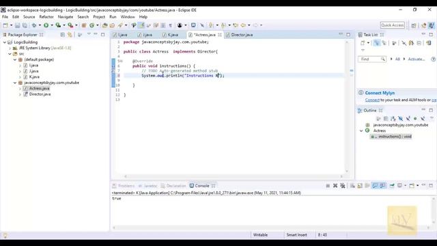Image resolution: width=437 pixels, height=246 pixels.
Task: Click the tip lightbulb in status bar
Action: 5,235
